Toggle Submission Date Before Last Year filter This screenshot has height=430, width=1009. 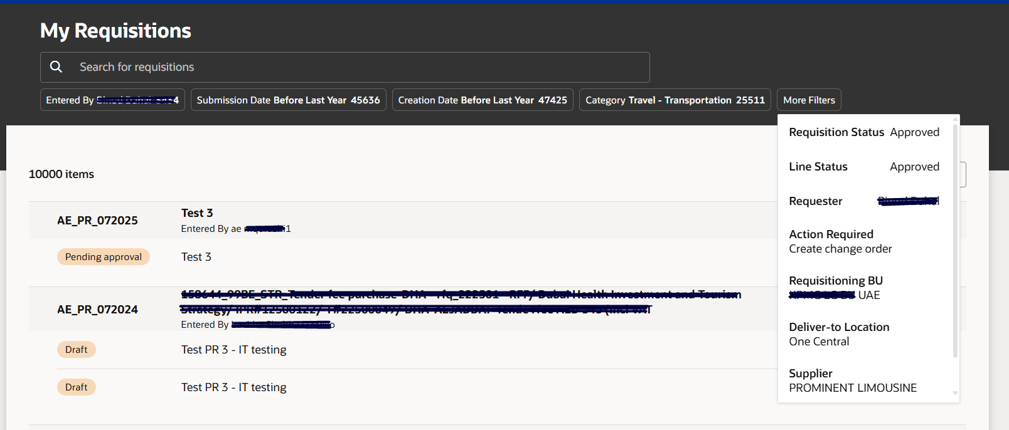point(288,100)
